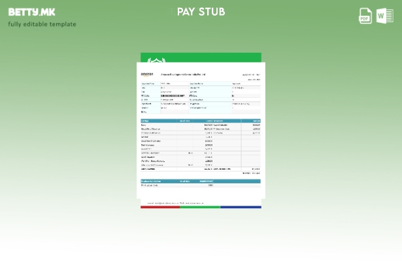Click the Amazon logo on the pay stub

pyautogui.click(x=146, y=75)
